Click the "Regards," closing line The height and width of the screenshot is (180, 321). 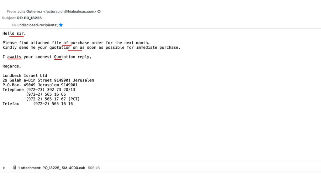pyautogui.click(x=12, y=66)
